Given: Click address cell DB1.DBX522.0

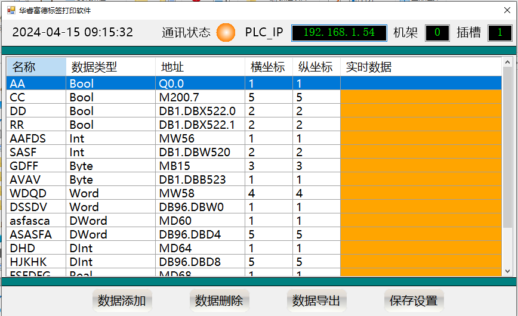Looking at the screenshot, I should [200, 111].
